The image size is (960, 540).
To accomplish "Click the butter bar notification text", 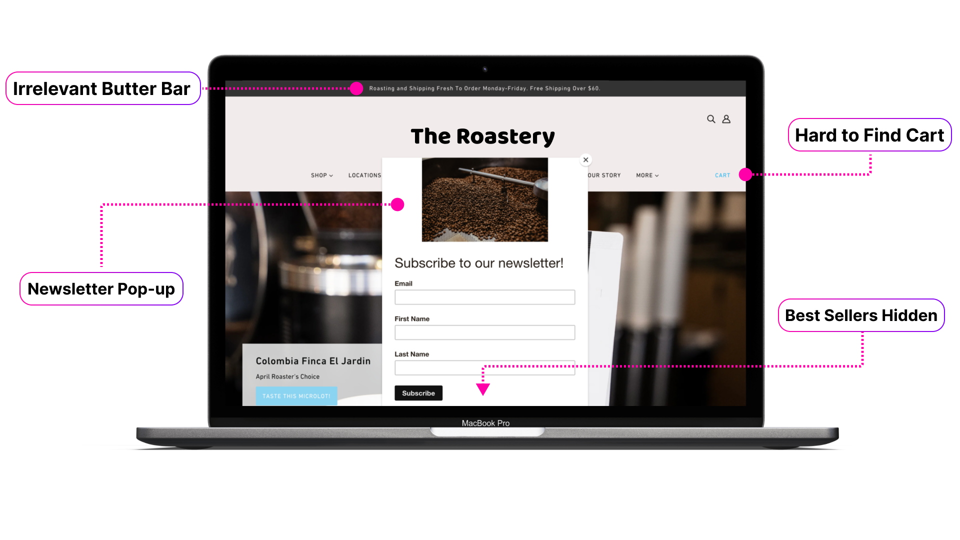I will pos(484,87).
